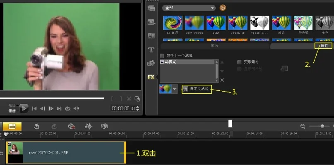The width and height of the screenshot is (334, 165).
Task: Toggle repeat playback
Action: pos(67,108)
